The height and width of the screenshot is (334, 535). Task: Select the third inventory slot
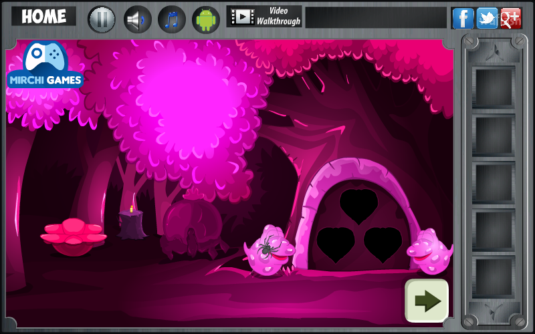pos(494,183)
